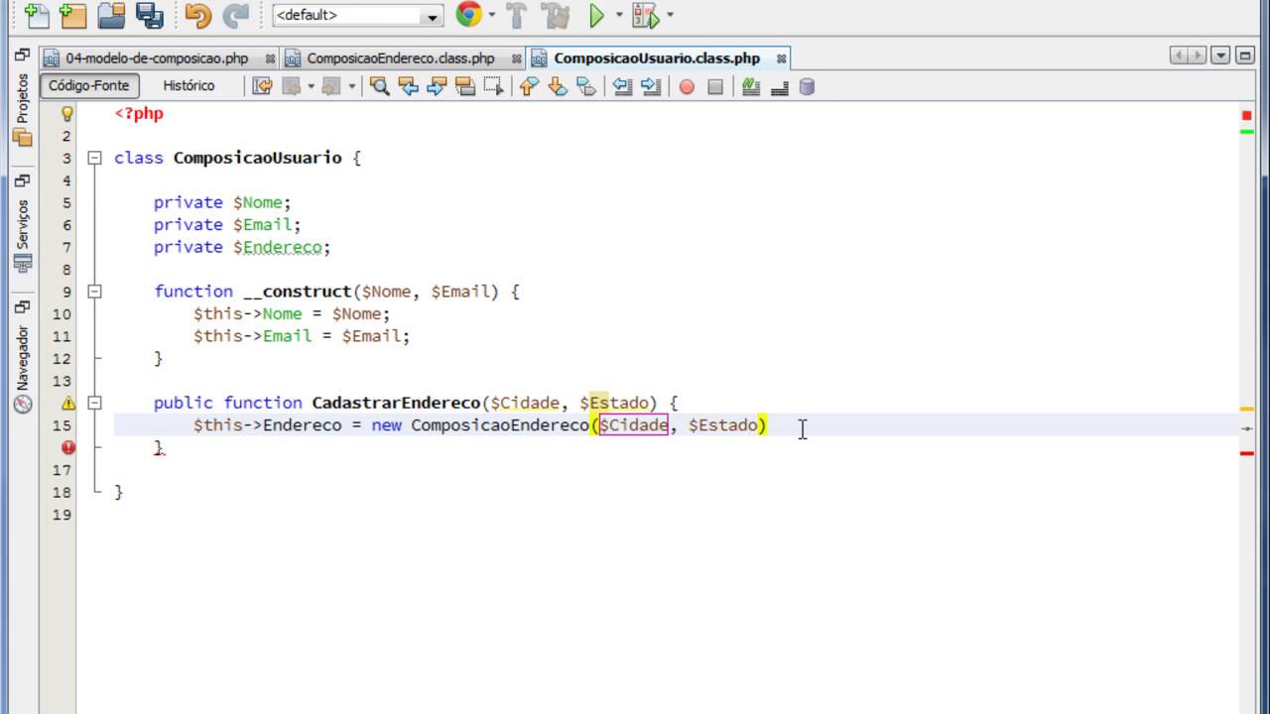Create a new file with New File icon
The height and width of the screenshot is (714, 1270).
[37, 15]
